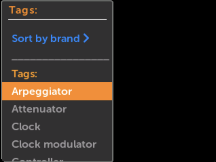This screenshot has width=216, height=162.
Task: Expand brand sorting via the blue arrow
Action: 86,38
